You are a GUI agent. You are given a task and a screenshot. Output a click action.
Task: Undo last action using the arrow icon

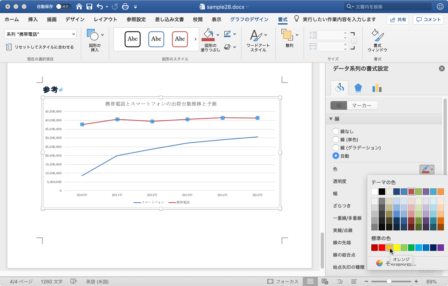coord(100,7)
